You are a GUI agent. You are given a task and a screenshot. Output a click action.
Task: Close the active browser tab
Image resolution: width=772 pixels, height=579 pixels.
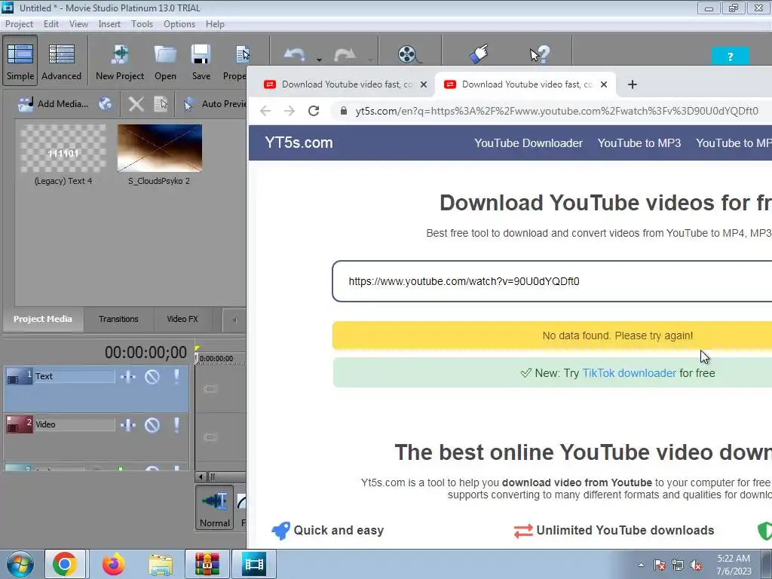pos(604,84)
